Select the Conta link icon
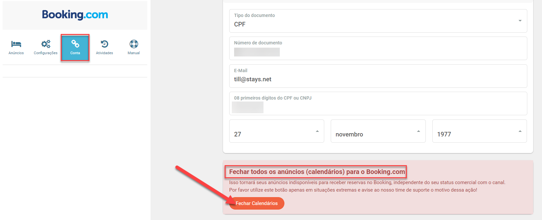Screen dimensions: 542x220 coord(75,44)
